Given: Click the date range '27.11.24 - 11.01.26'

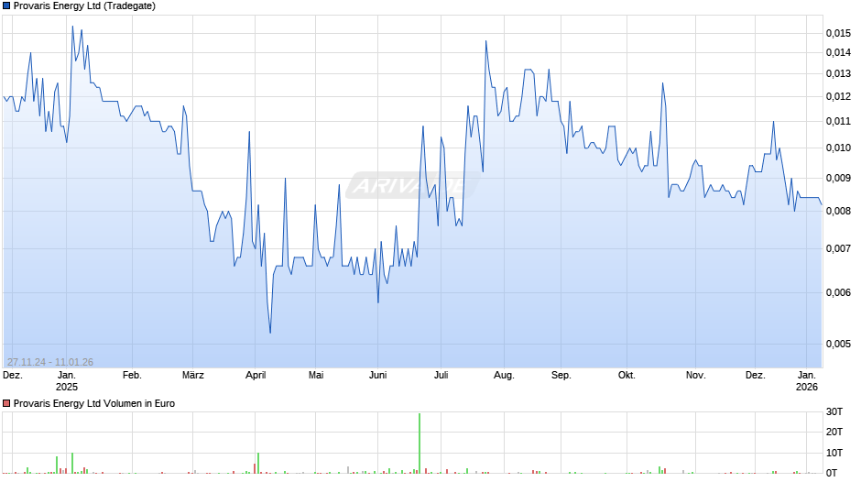Looking at the screenshot, I should [x=50, y=362].
